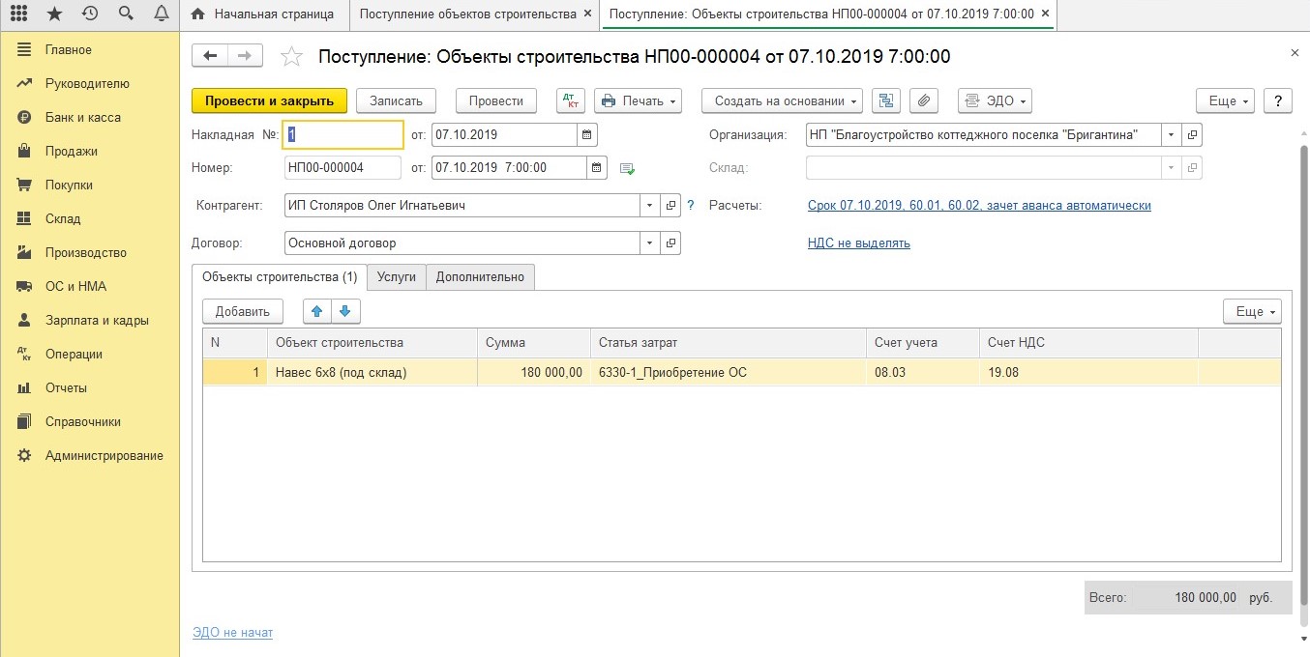Expand the Организация dropdown arrow
The height and width of the screenshot is (657, 1310).
click(x=1172, y=135)
